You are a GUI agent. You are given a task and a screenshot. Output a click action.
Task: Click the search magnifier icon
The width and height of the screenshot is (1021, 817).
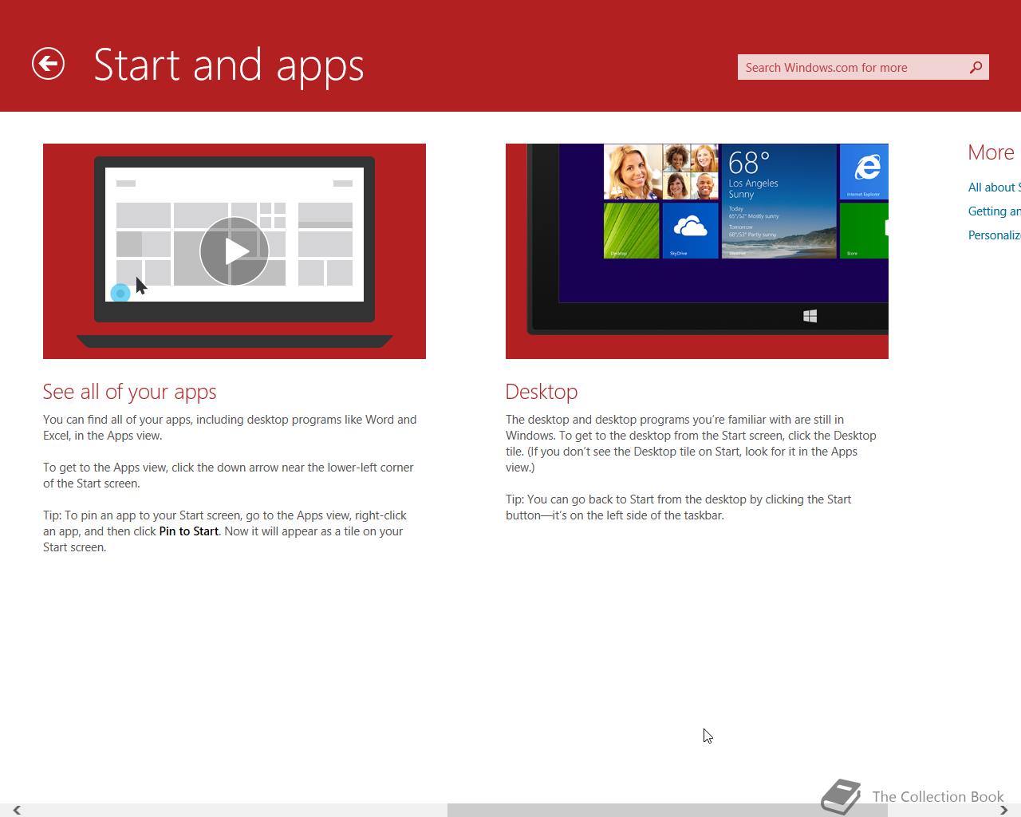point(976,68)
